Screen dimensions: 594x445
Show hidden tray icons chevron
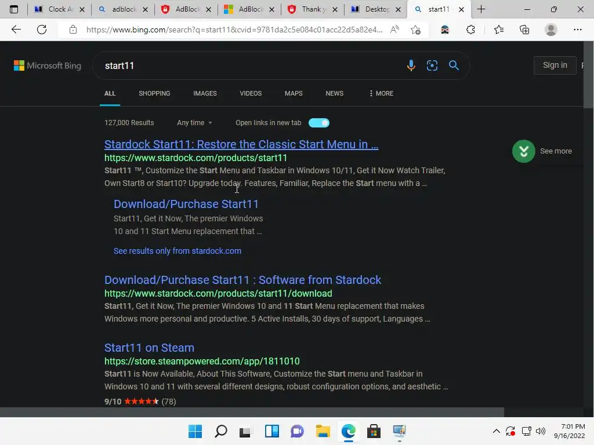tap(497, 431)
